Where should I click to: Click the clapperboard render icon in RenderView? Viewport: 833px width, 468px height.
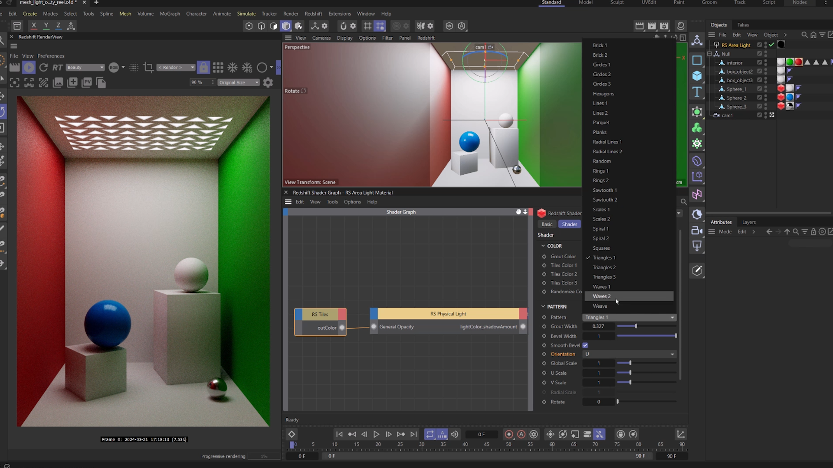point(15,68)
